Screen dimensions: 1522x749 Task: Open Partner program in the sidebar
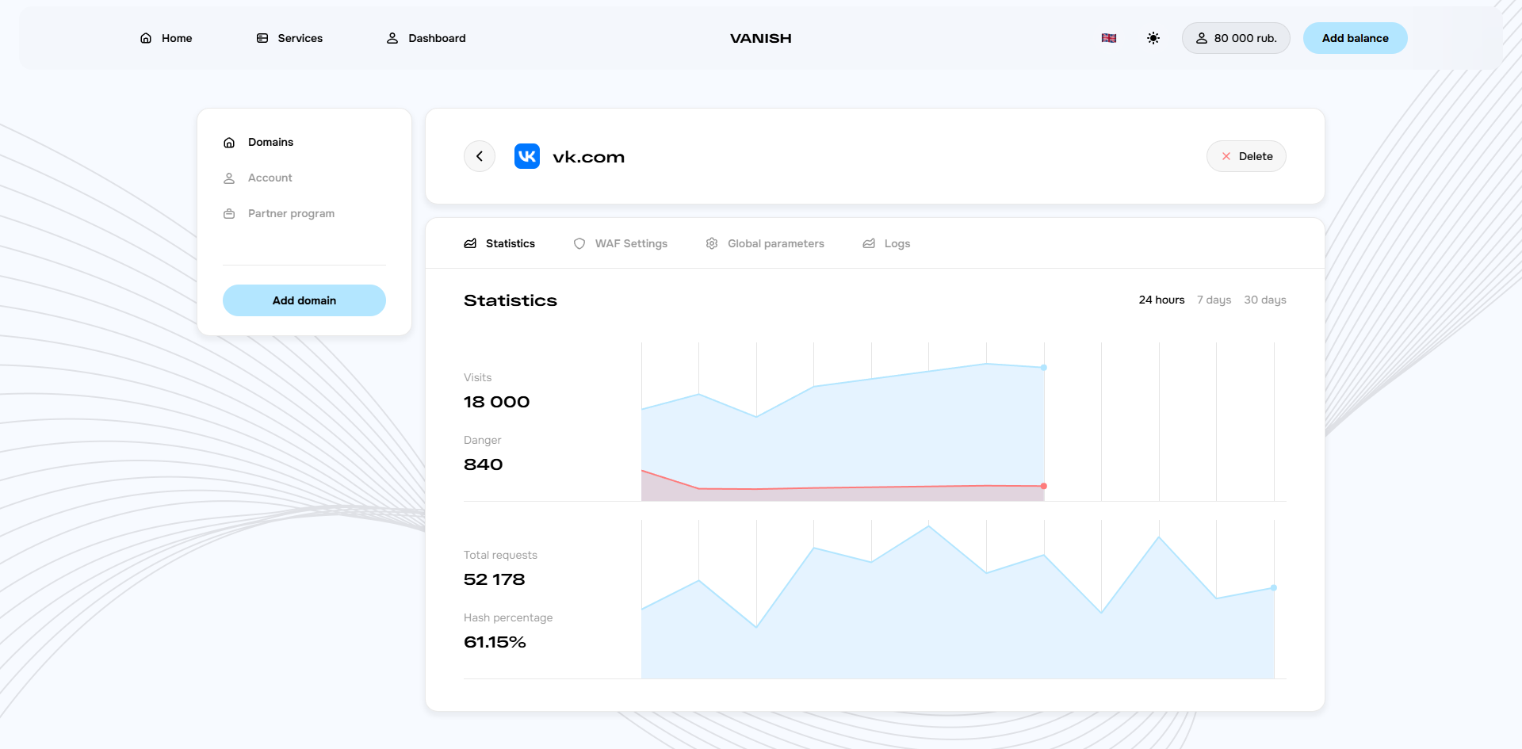tap(290, 213)
